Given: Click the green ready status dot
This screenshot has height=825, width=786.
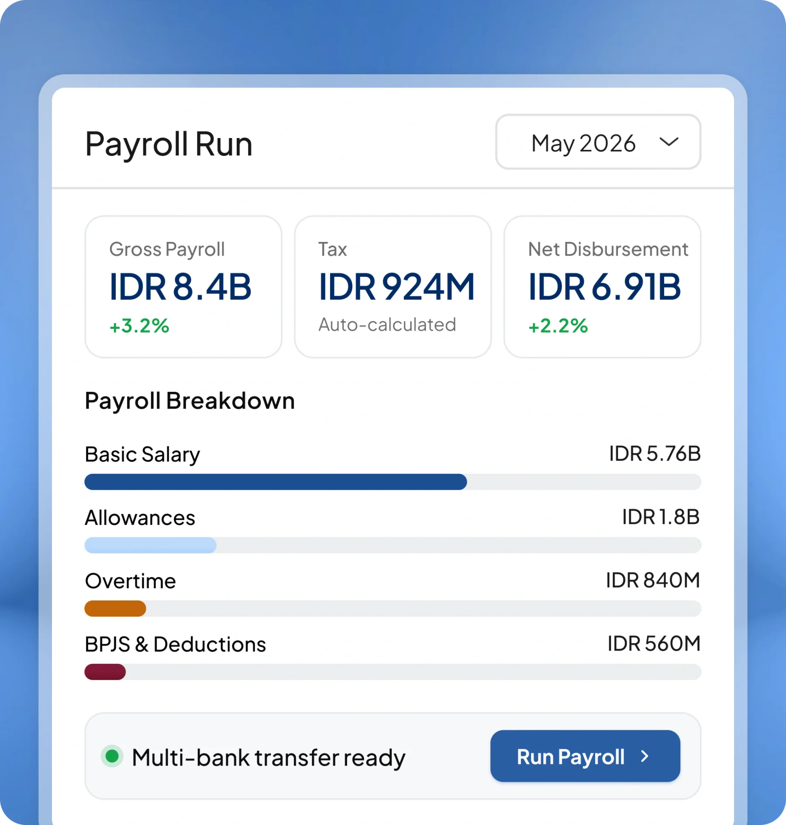Looking at the screenshot, I should [112, 756].
